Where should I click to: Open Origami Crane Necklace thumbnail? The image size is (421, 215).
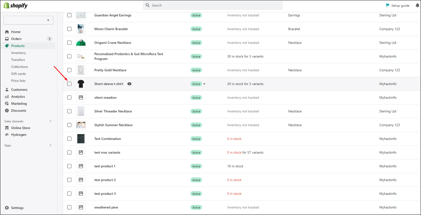81,43
